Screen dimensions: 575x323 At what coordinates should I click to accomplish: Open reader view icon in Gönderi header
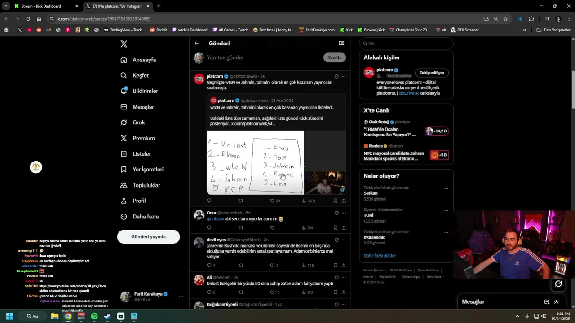click(x=341, y=44)
